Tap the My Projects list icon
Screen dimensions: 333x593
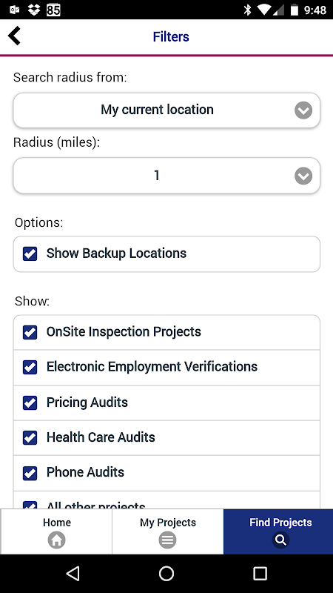point(168,540)
